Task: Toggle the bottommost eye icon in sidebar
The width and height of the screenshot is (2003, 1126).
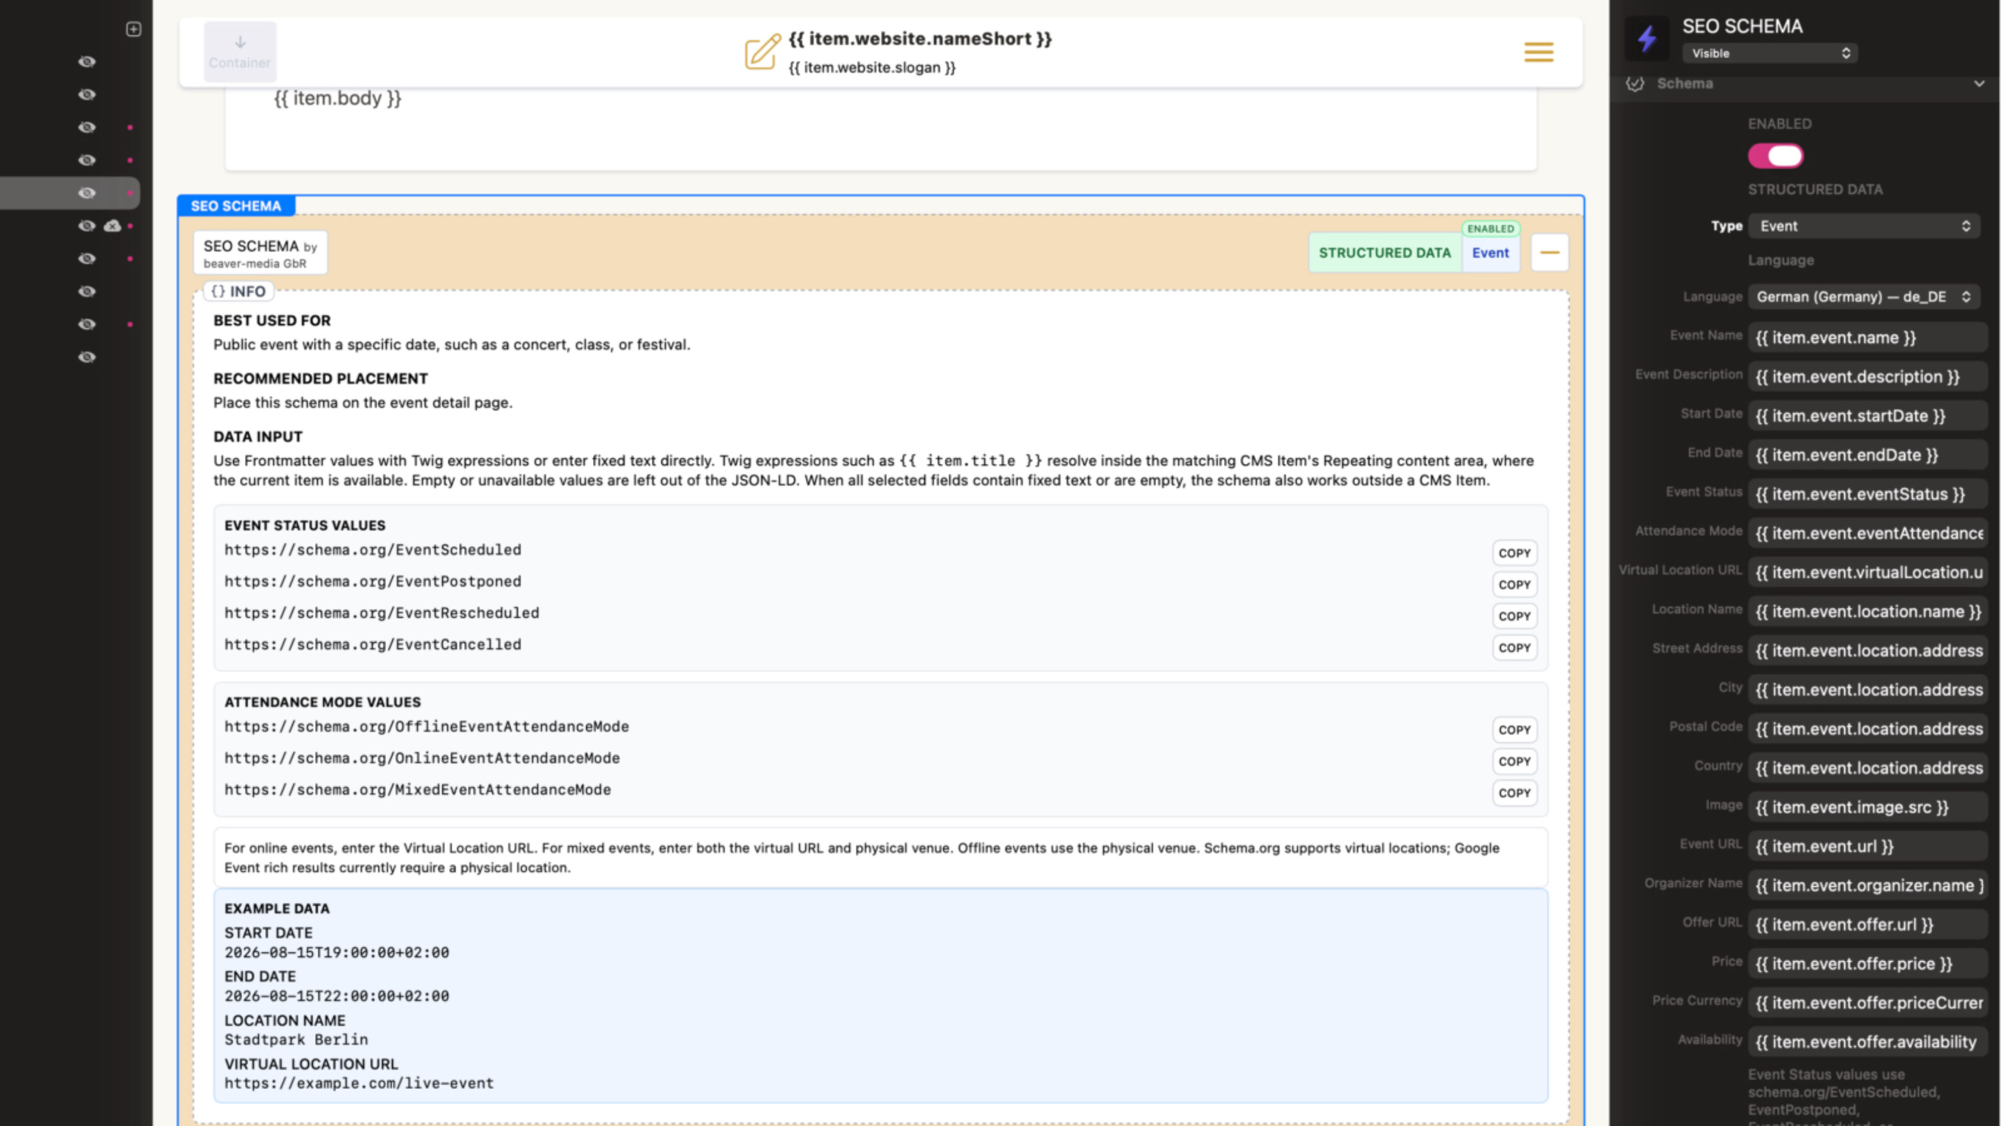Action: [87, 357]
